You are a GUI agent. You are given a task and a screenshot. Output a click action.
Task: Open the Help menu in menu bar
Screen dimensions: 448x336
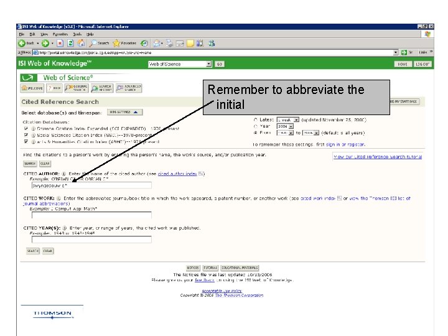point(90,34)
